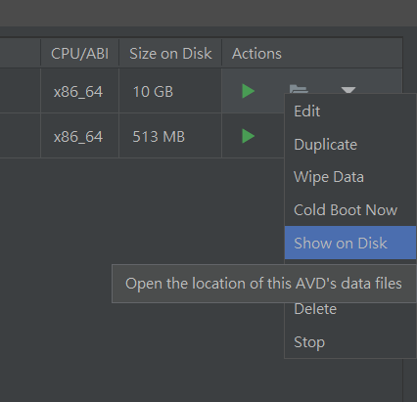
Task: Collapse the down-arrow actions menu in first row
Action: tap(348, 90)
